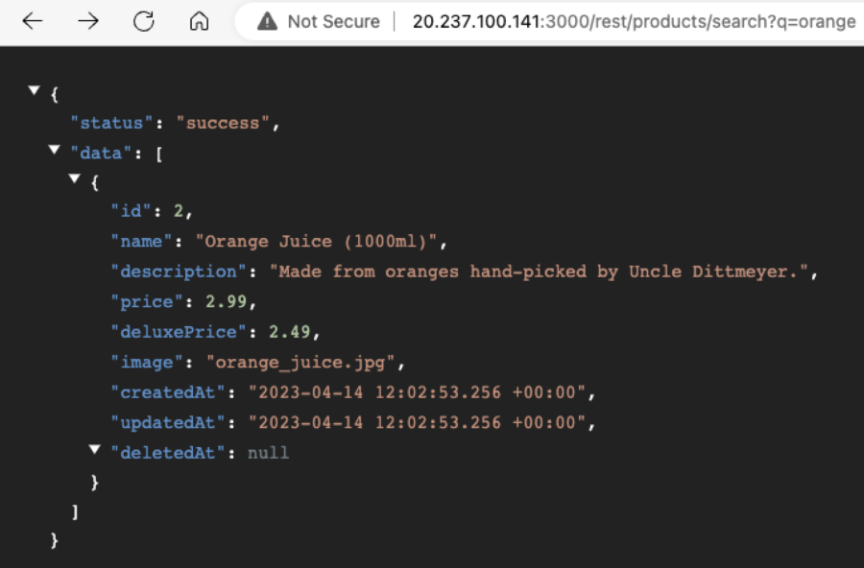The image size is (864, 568).
Task: Select the deluxePrice value 2.49
Action: point(291,332)
